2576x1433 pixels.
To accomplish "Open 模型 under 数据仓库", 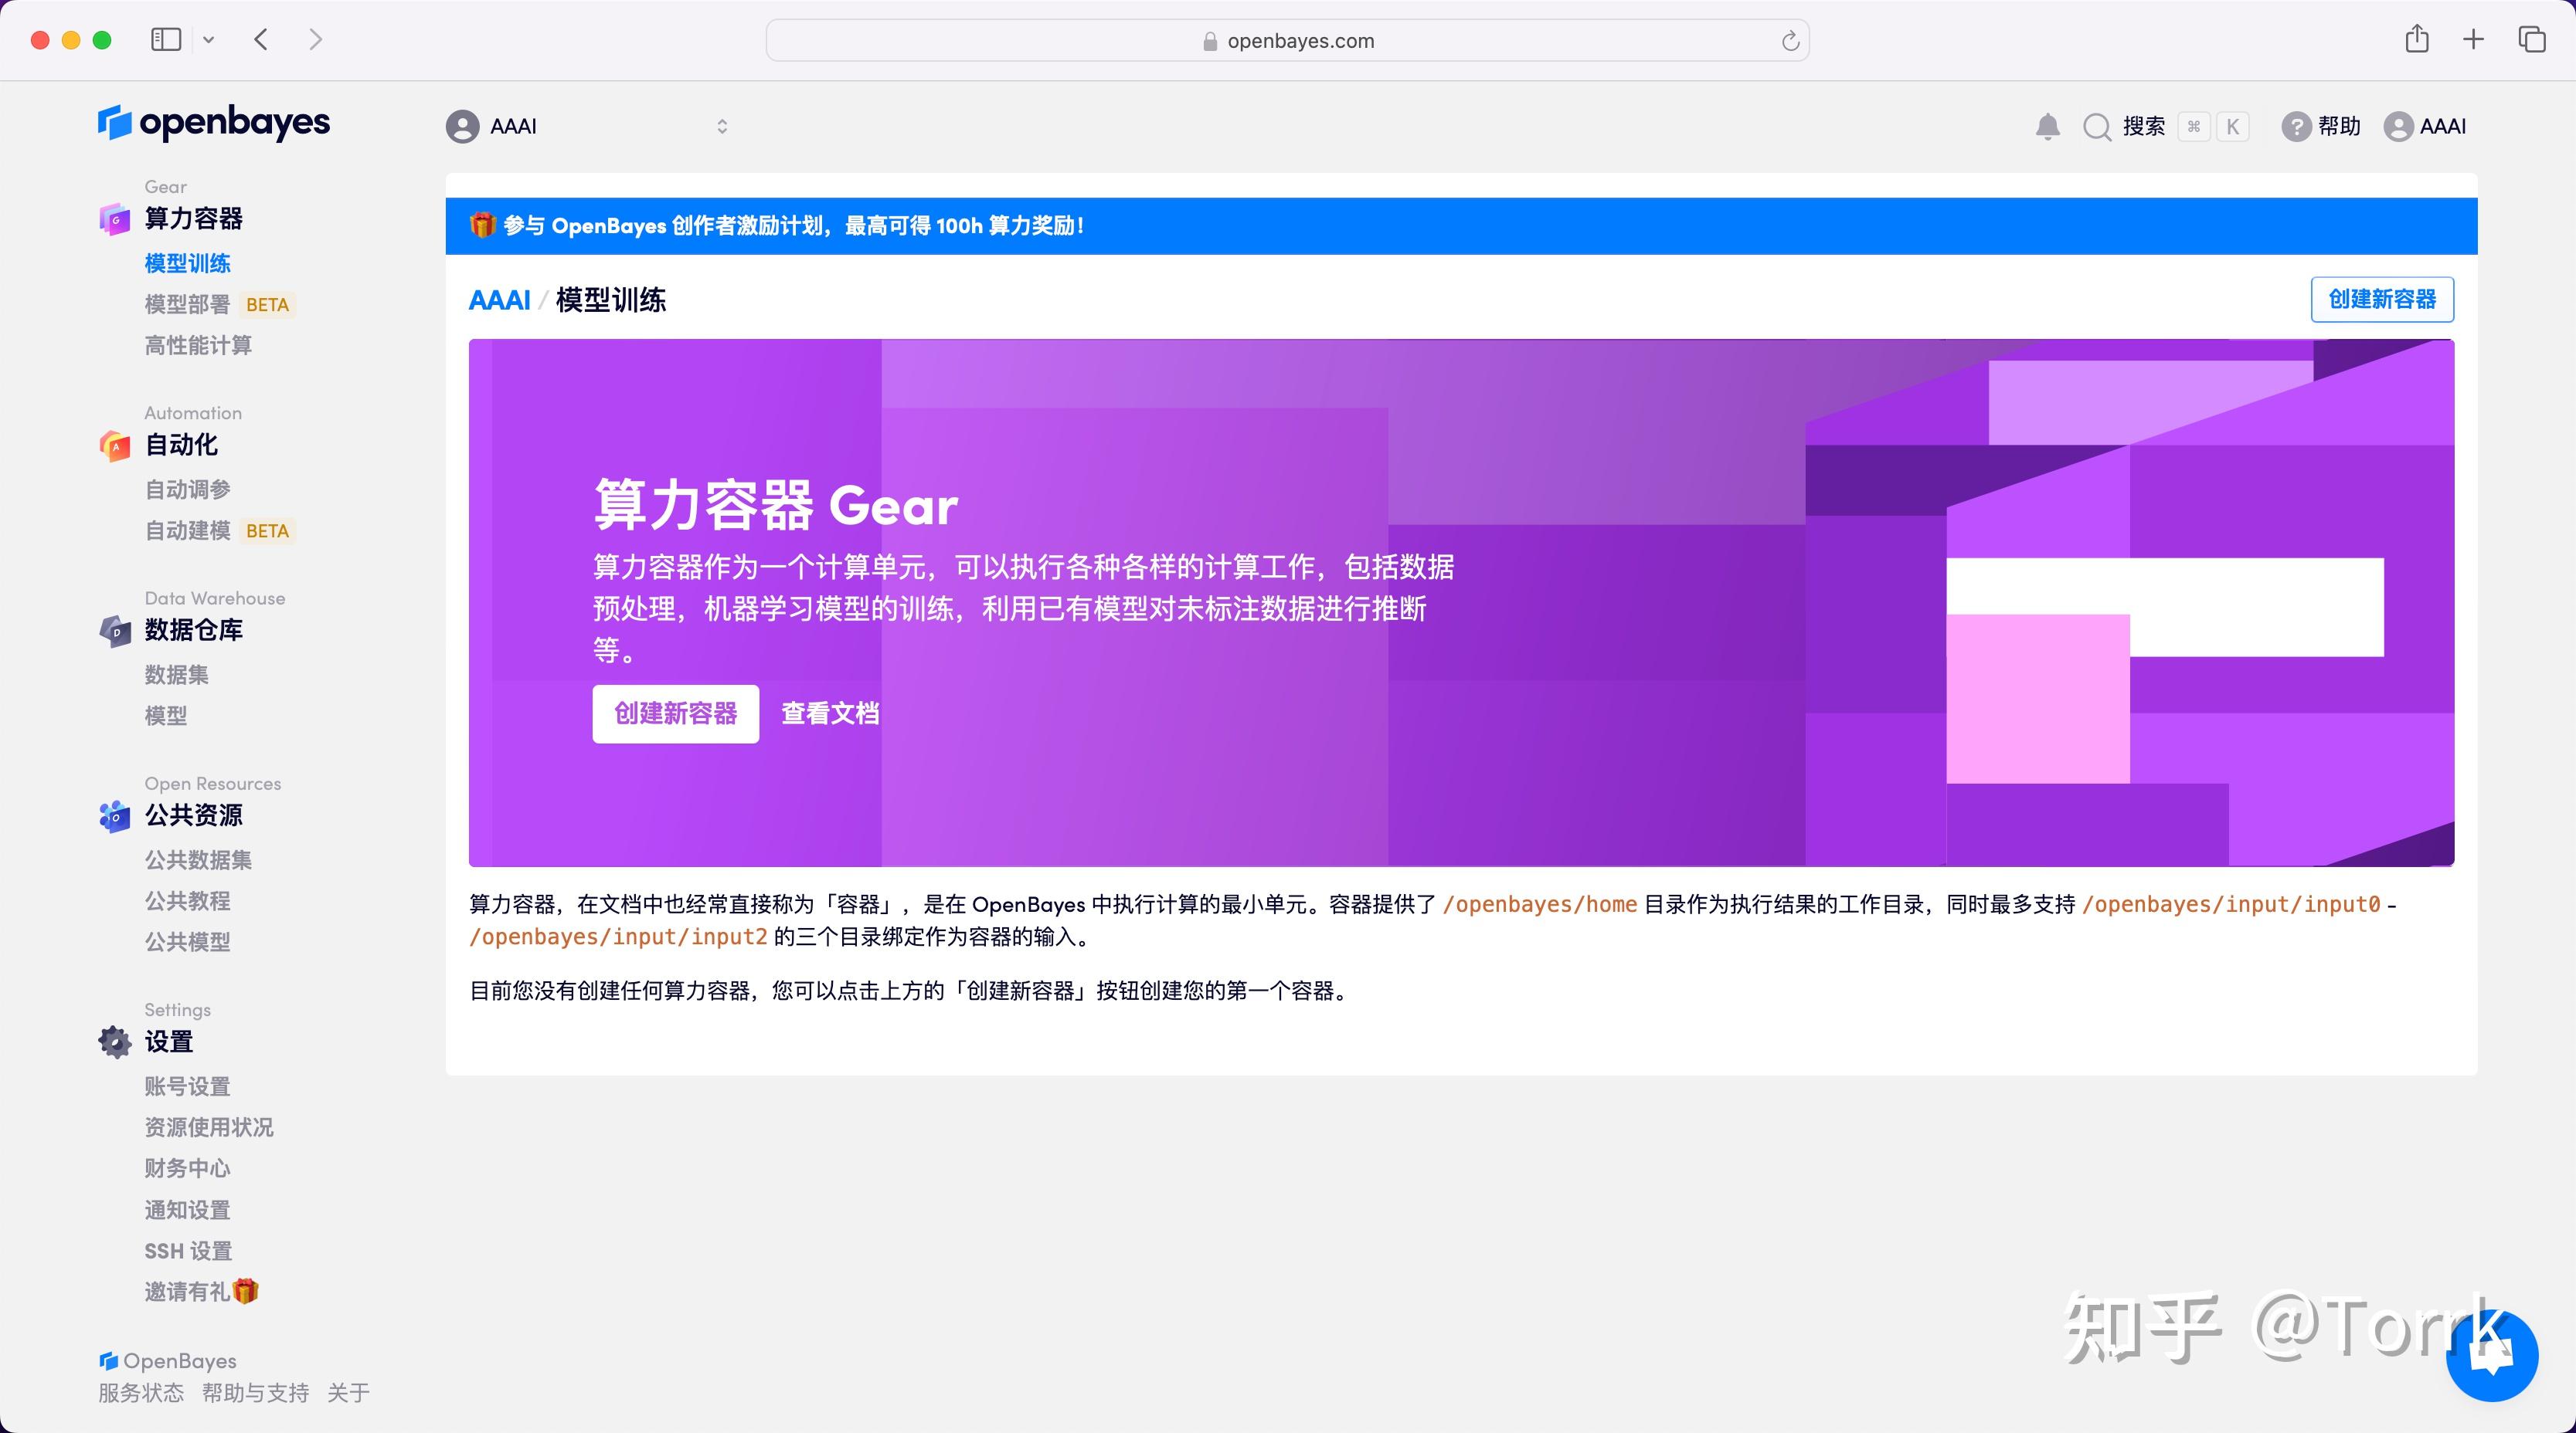I will point(166,716).
